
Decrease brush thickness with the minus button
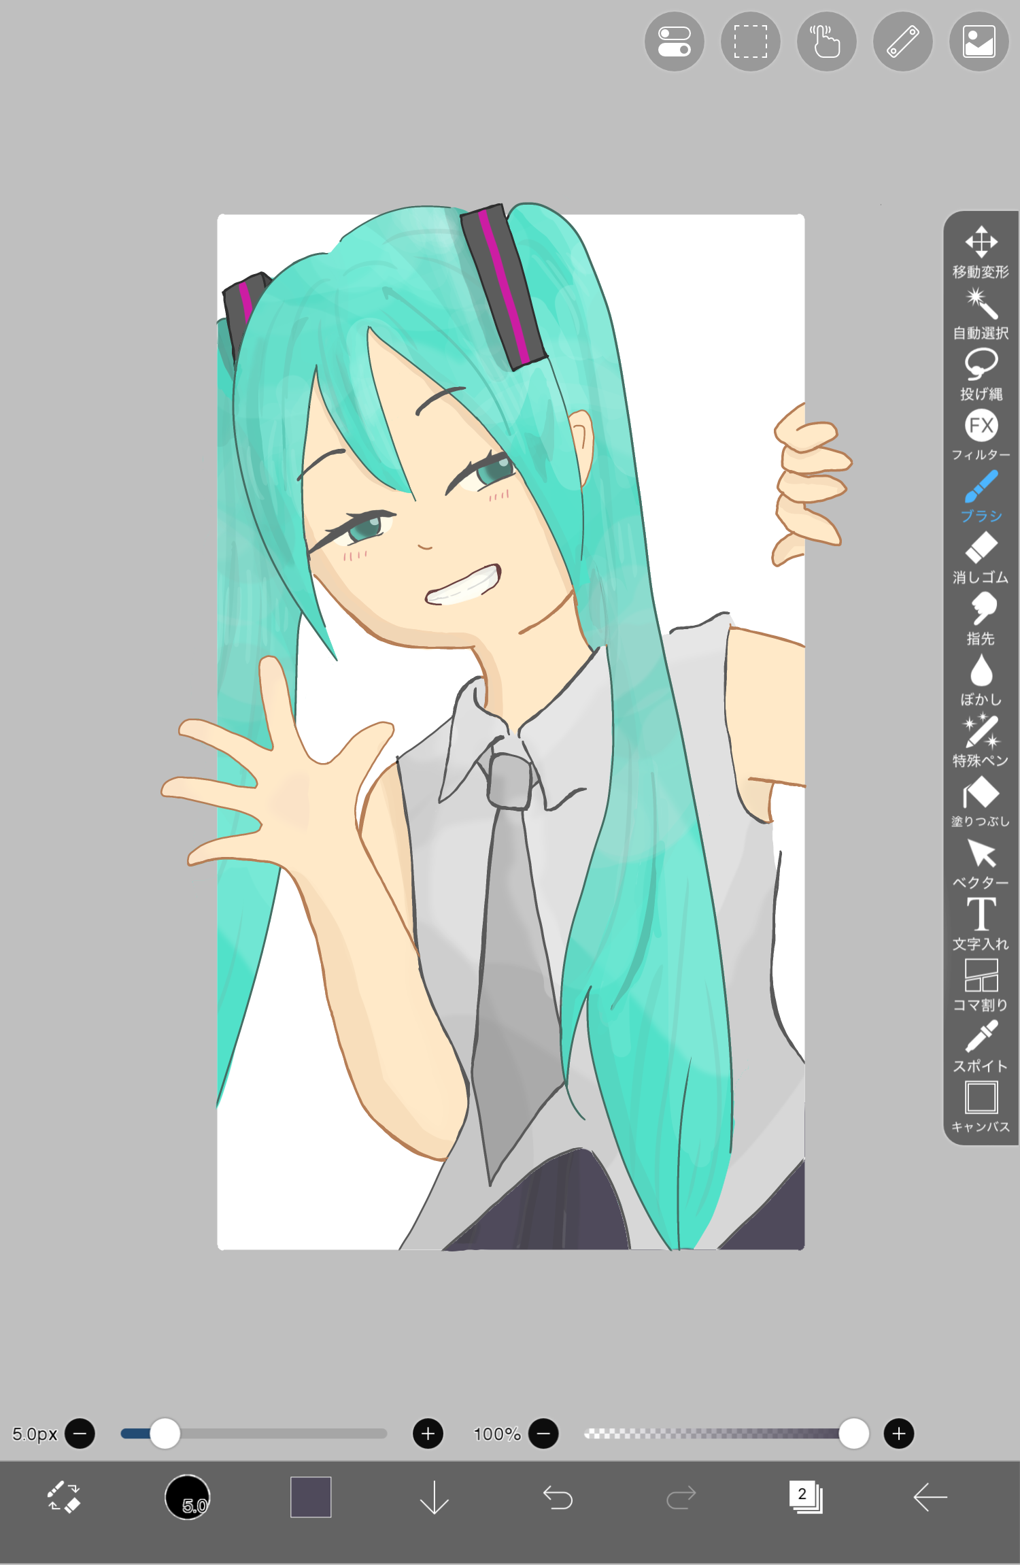80,1434
